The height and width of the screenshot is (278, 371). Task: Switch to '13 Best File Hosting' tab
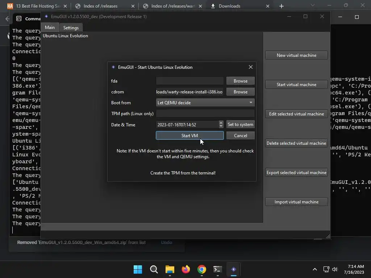pyautogui.click(x=37, y=6)
